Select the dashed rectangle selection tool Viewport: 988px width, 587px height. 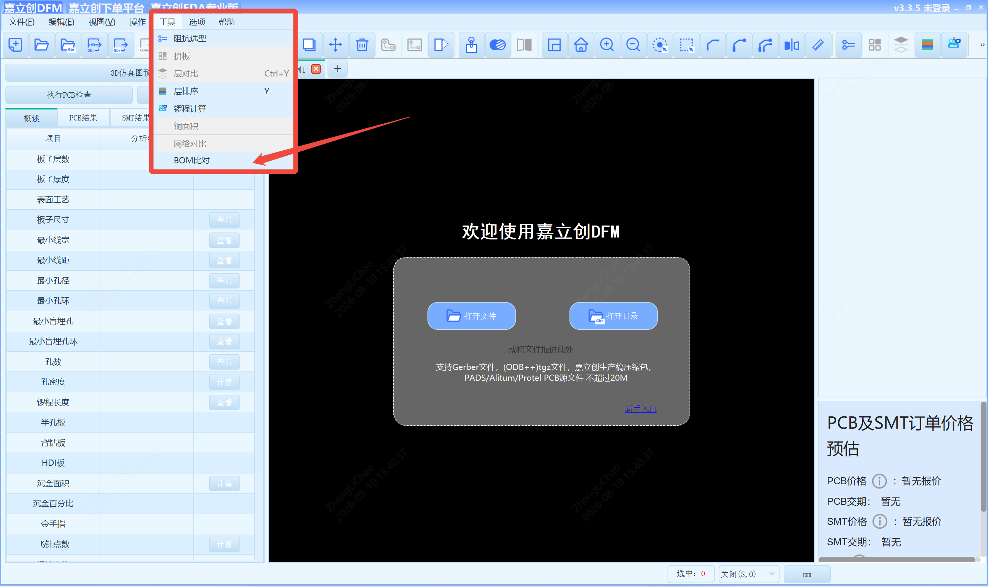(686, 45)
